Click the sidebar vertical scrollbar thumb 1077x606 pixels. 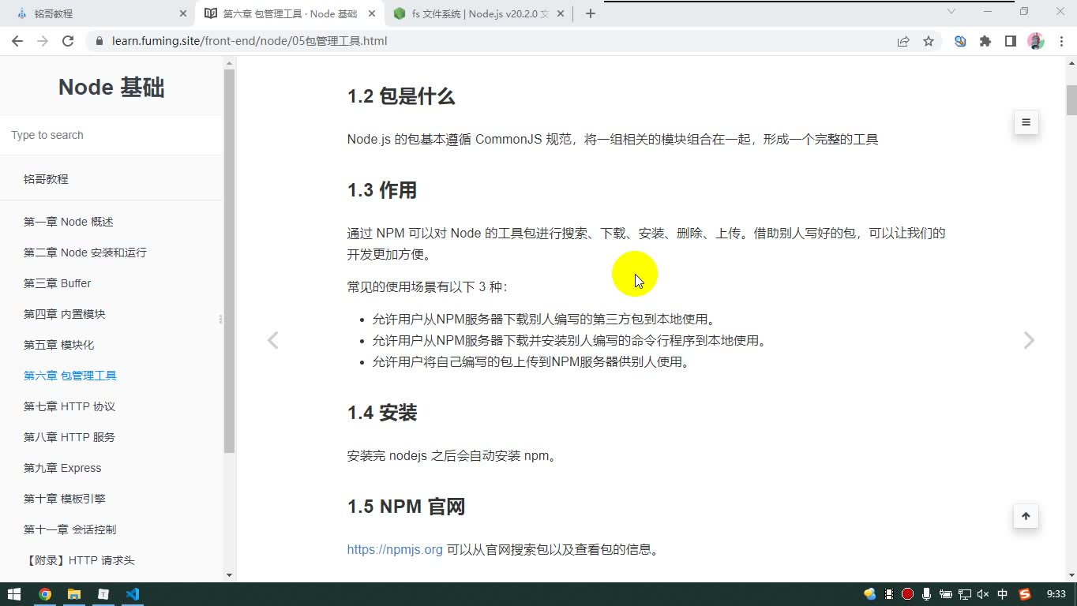coord(230,261)
